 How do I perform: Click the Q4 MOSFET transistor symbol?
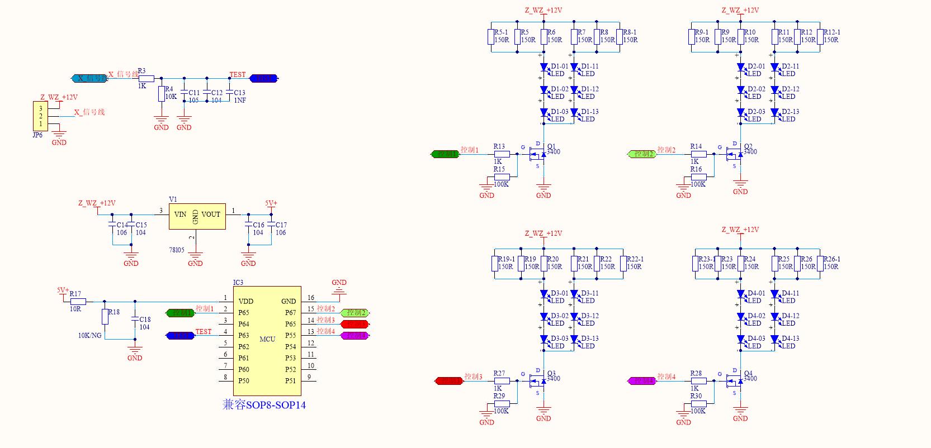(735, 382)
